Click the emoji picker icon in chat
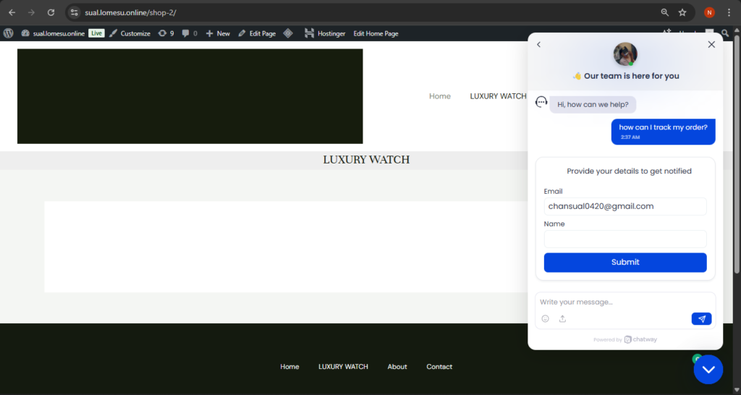 point(545,319)
